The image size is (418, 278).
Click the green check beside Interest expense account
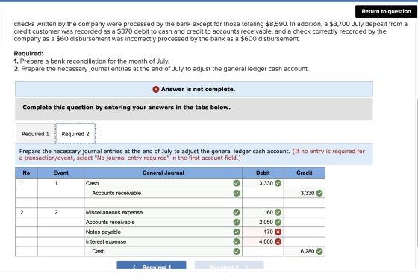pyautogui.click(x=237, y=241)
